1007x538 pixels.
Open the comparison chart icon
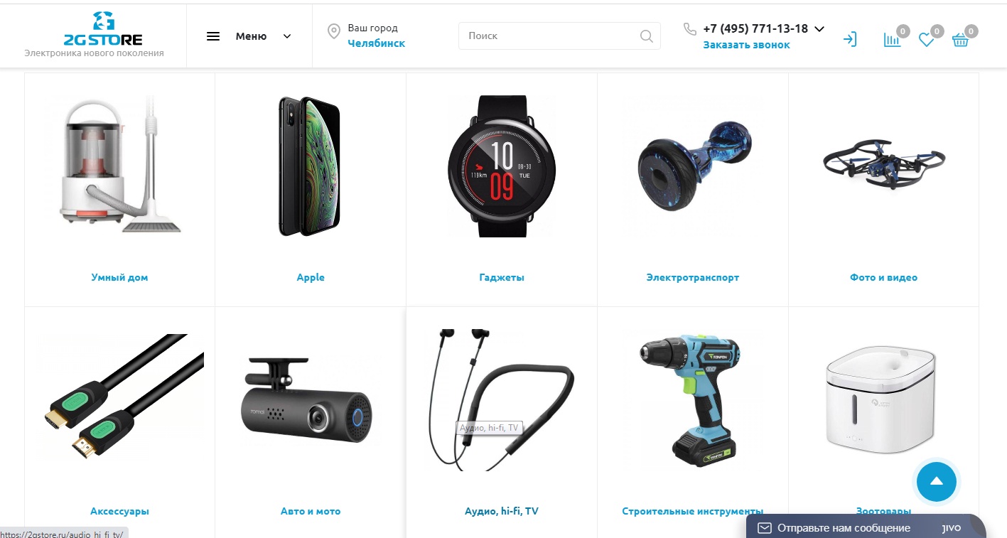[x=891, y=40]
